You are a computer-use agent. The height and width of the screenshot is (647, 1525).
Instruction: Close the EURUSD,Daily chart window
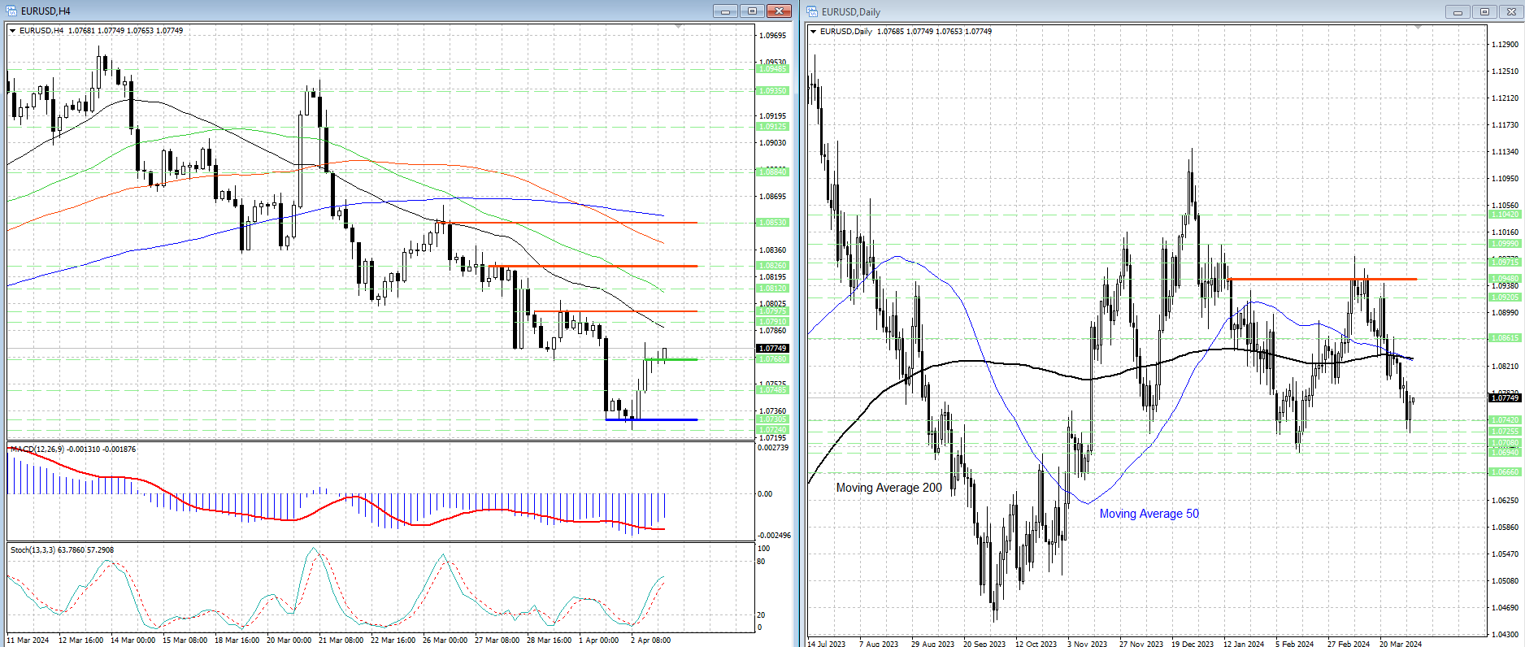coord(1511,11)
